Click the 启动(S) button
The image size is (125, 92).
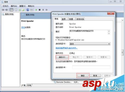point(62,57)
